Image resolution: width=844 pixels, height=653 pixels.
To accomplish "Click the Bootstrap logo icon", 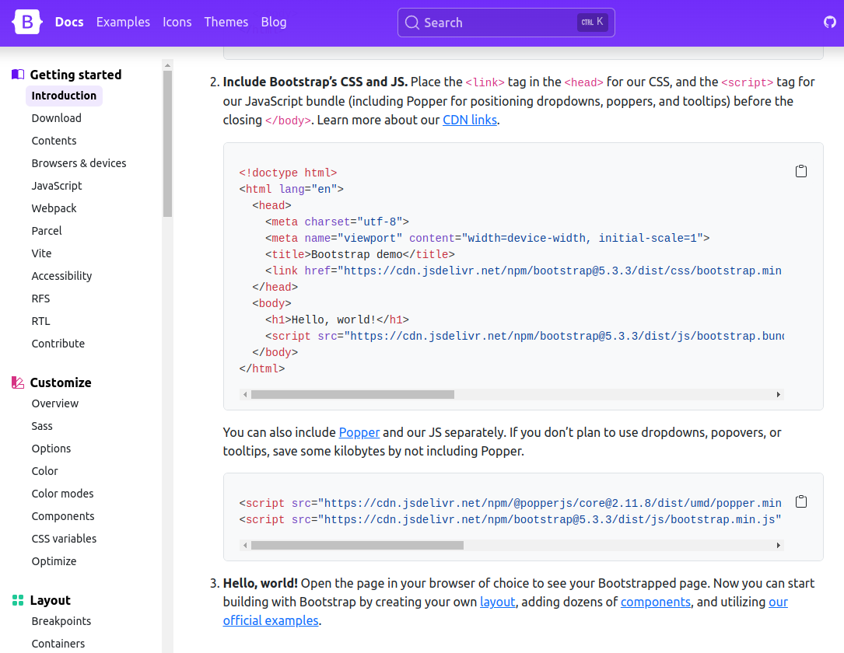I will point(27,22).
